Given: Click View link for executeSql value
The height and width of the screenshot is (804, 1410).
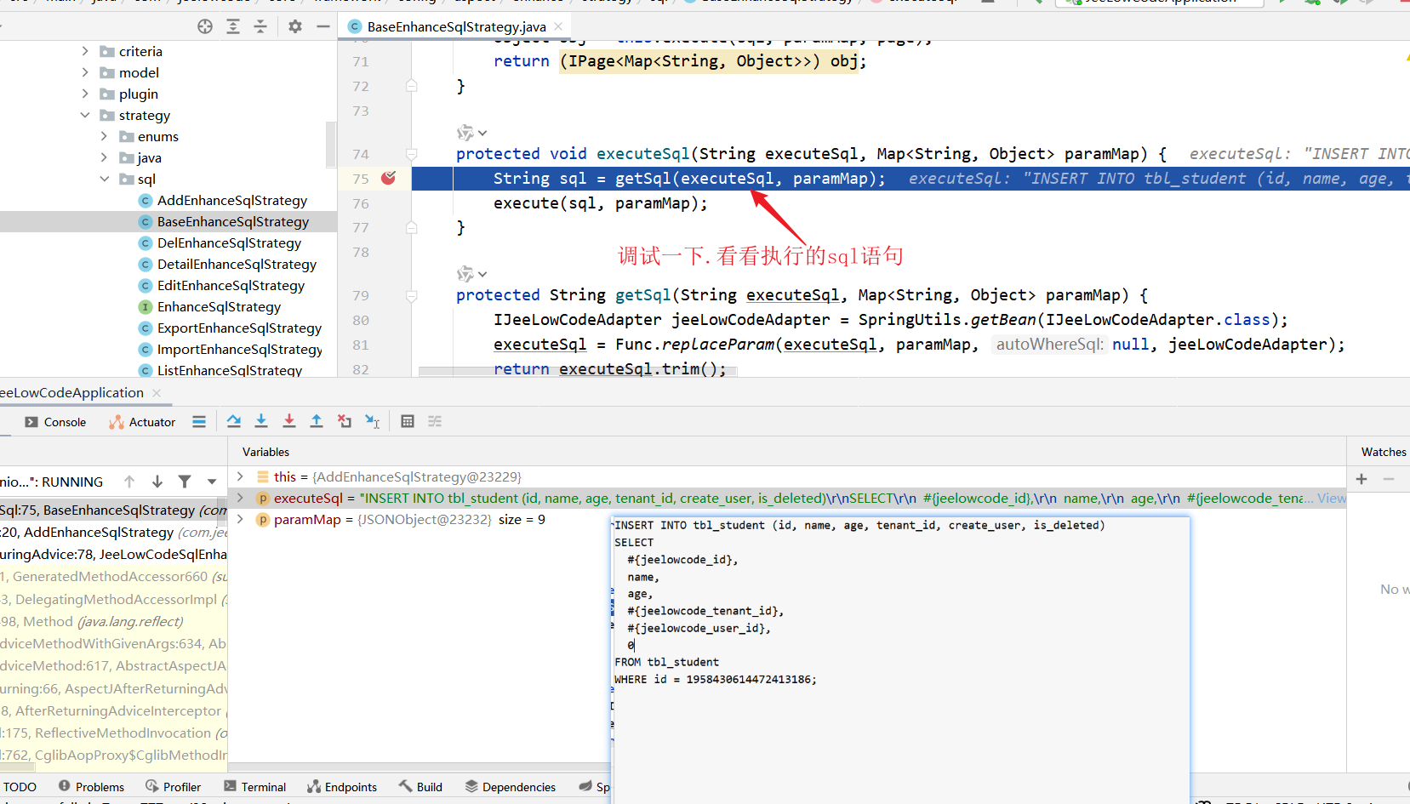Looking at the screenshot, I should (1332, 499).
